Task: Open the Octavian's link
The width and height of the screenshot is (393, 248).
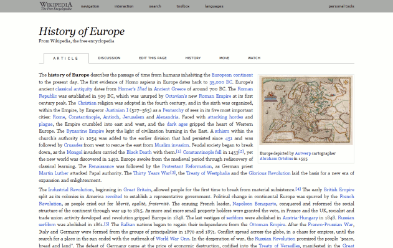Action: click(x=176, y=96)
